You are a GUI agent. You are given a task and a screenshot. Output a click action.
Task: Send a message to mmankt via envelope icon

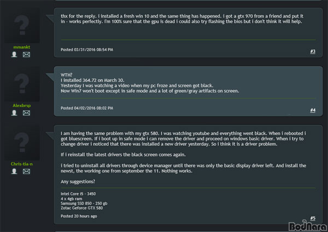tap(26, 55)
